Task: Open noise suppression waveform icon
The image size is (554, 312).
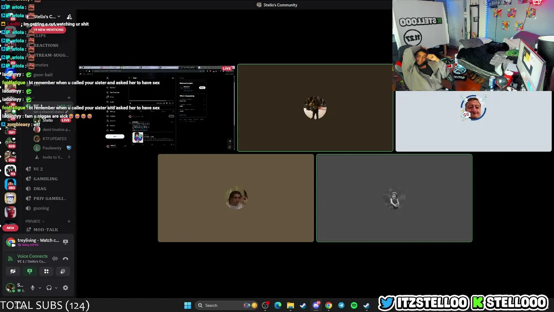Action: click(x=55, y=259)
